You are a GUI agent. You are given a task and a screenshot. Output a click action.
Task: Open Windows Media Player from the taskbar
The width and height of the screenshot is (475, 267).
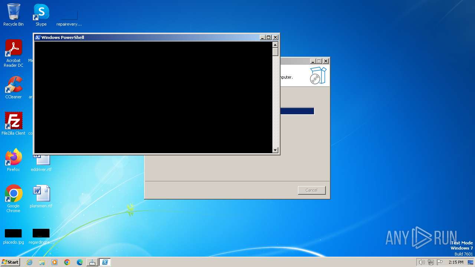pyautogui.click(x=55, y=262)
